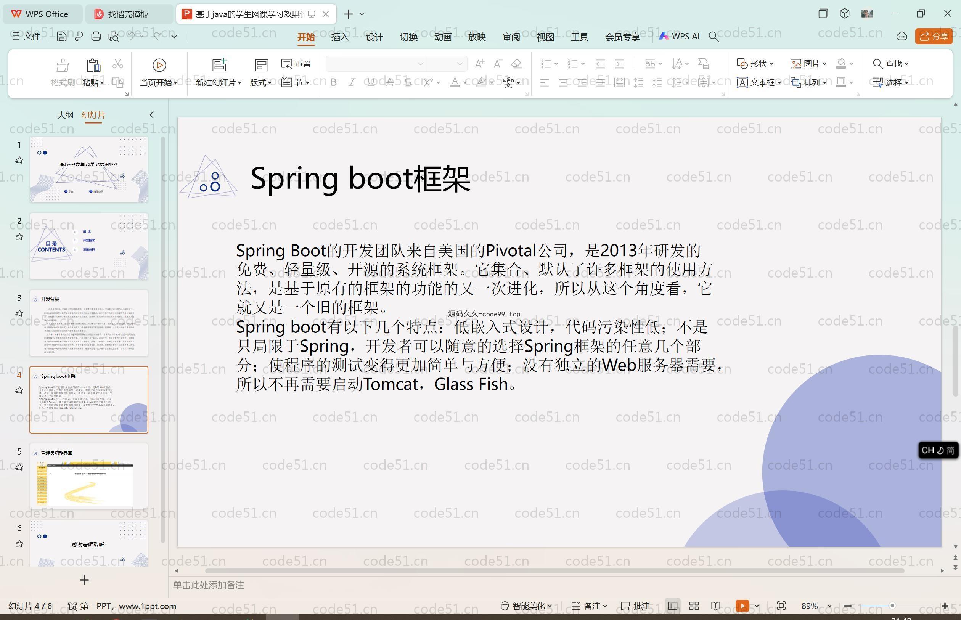The height and width of the screenshot is (620, 961).
Task: Open the Design (设计) ribbon tab
Action: (x=374, y=37)
